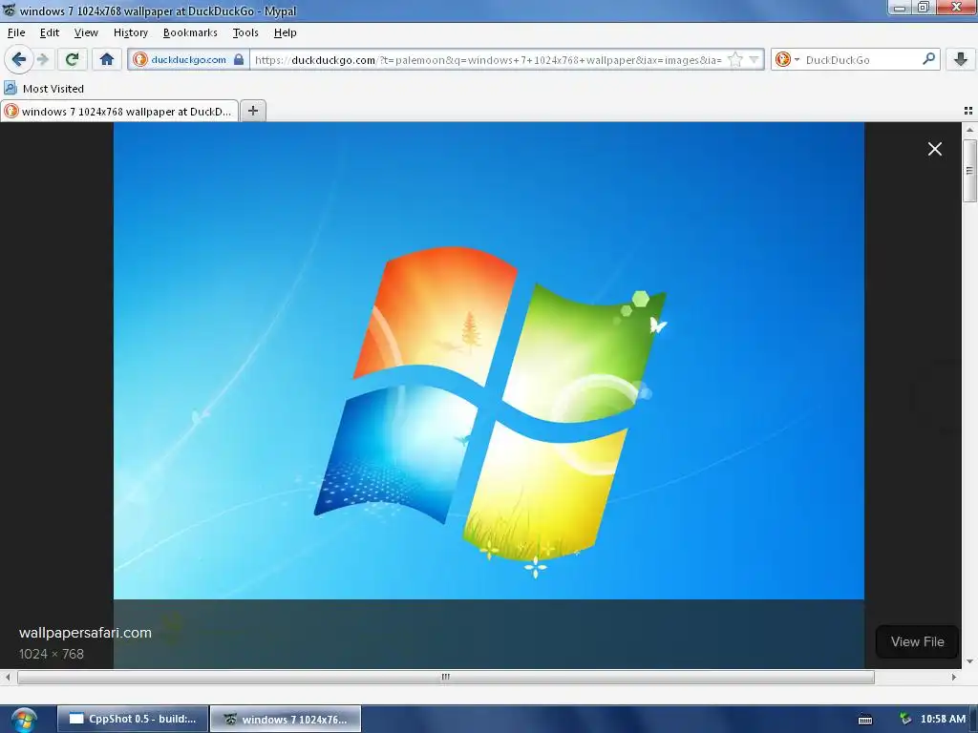This screenshot has height=733, width=978.
Task: Open the downloads arrow button
Action: (x=961, y=60)
